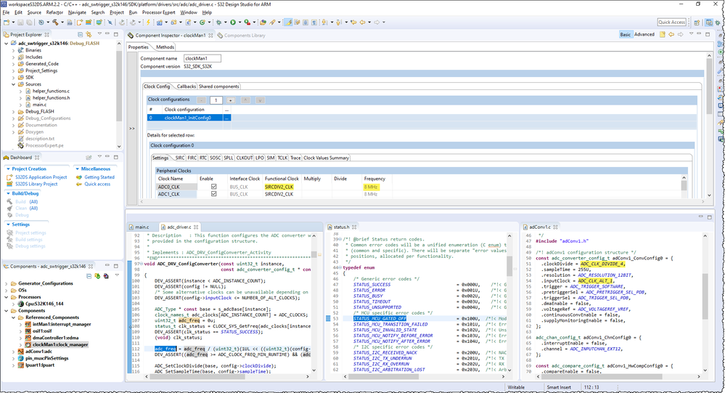Toggle the ADC0_CLK enable checkbox
This screenshot has width=725, height=393.
[213, 187]
